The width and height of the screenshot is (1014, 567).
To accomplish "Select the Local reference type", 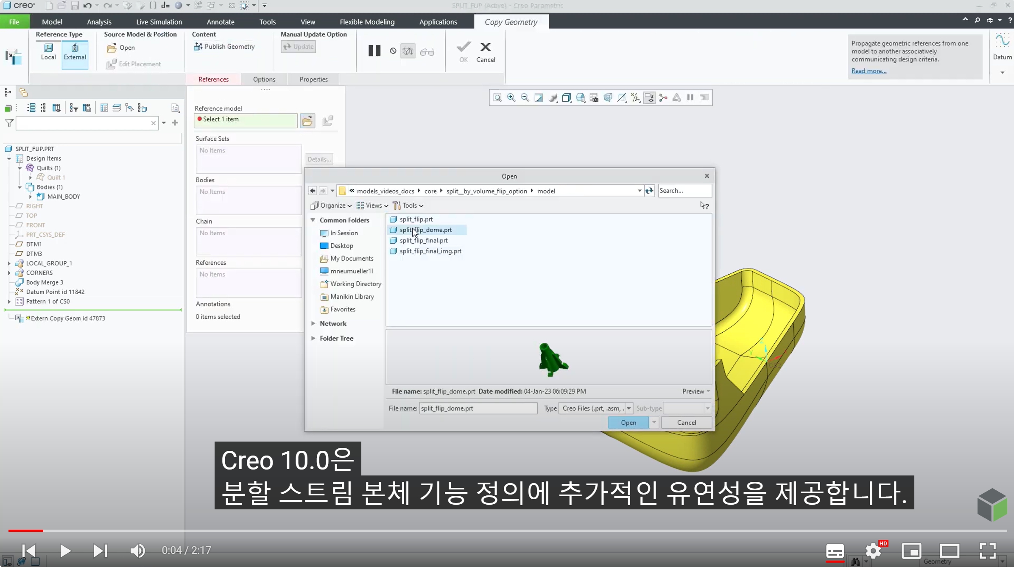I will [48, 52].
